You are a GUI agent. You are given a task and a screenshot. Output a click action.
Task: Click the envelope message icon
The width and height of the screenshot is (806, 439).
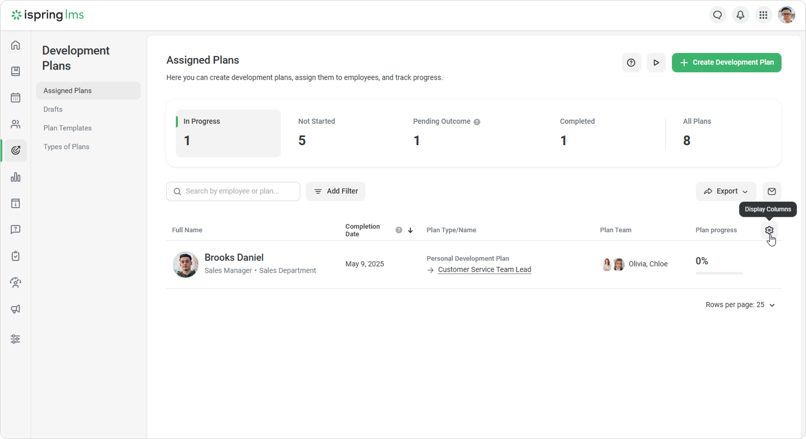pyautogui.click(x=772, y=191)
